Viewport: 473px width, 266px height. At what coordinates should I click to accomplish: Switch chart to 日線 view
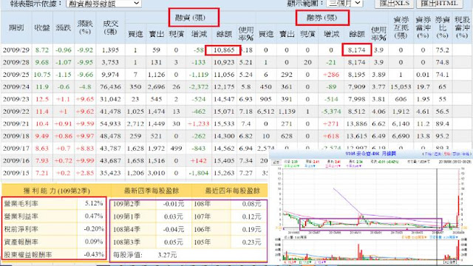[x=428, y=154]
